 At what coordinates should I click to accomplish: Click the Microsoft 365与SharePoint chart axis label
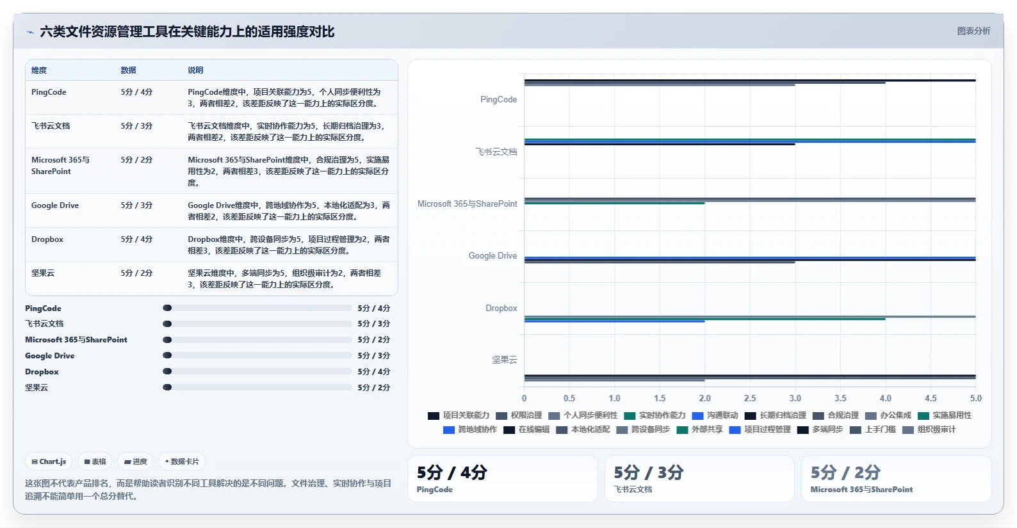468,204
